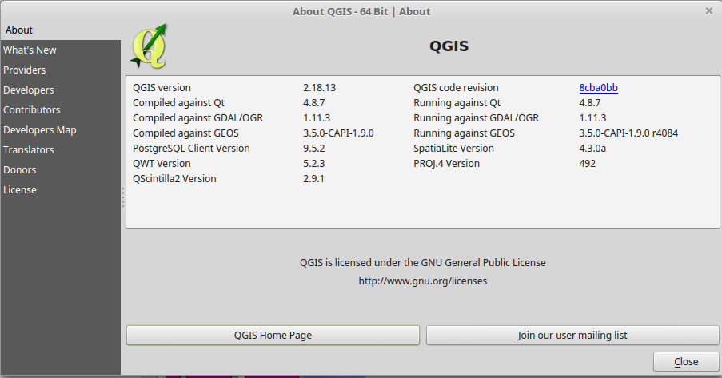The height and width of the screenshot is (378, 722).
Task: Click the "QGIS code revision" label
Action: tap(456, 87)
